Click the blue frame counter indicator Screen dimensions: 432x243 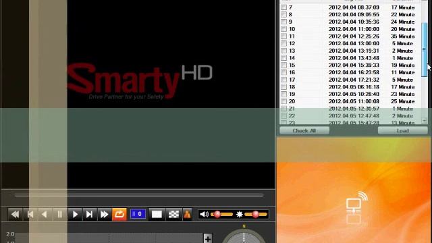click(138, 214)
